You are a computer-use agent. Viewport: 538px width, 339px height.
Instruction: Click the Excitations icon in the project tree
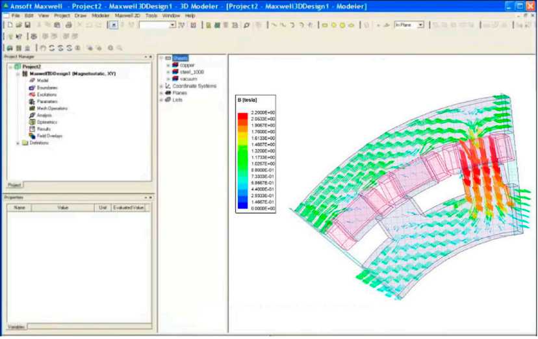(32, 94)
